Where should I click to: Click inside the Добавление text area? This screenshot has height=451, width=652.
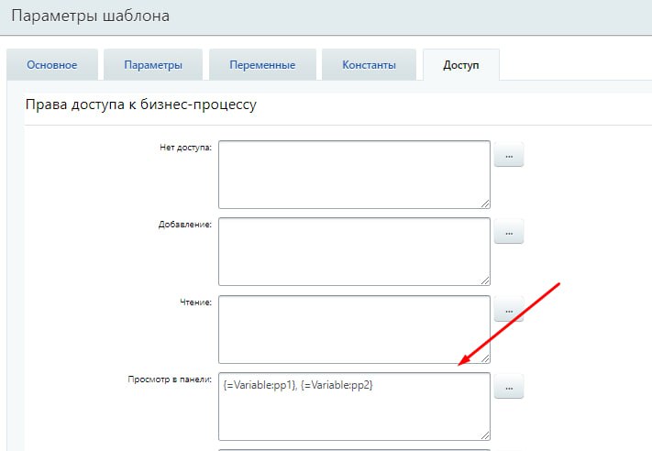[x=354, y=251]
